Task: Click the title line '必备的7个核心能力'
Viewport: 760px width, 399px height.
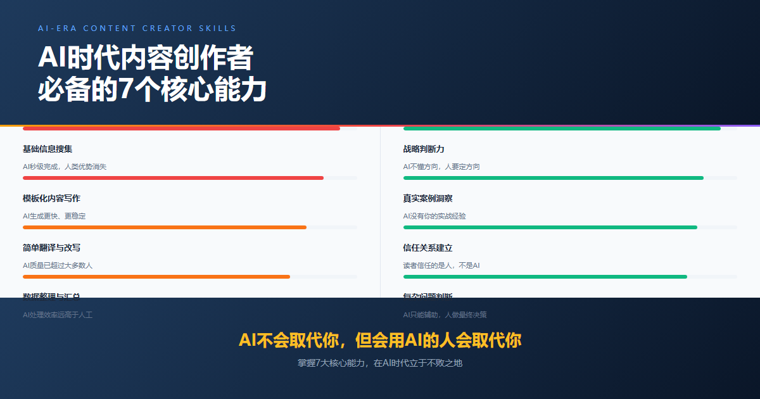Action: (x=152, y=90)
